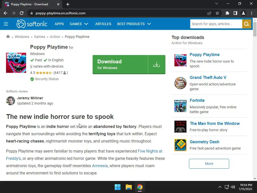Reload the page
This screenshot has height=193, width=257.
pos(22,13)
